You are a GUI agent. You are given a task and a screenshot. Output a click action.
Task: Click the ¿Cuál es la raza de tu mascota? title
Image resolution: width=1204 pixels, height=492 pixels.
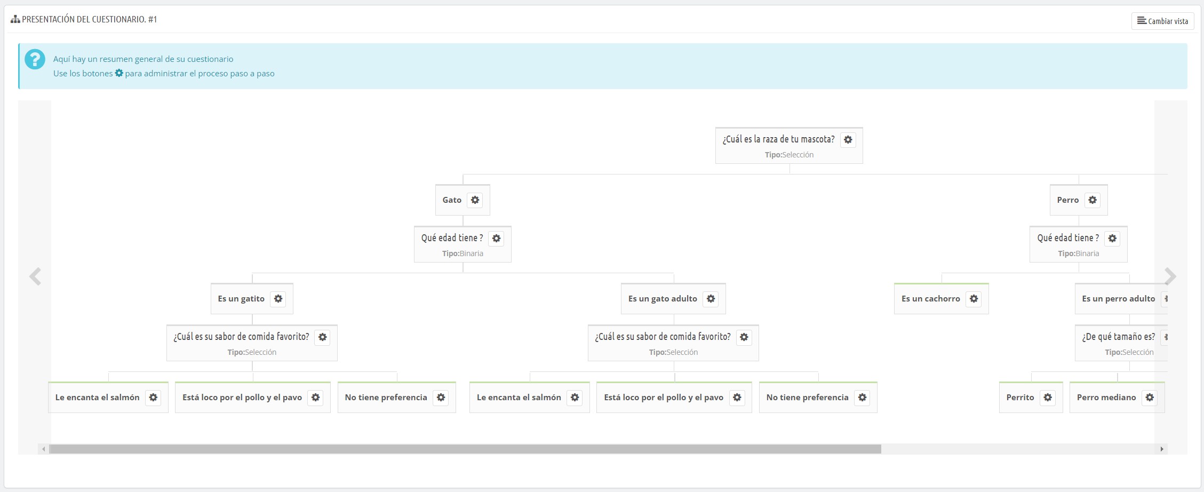coord(778,139)
